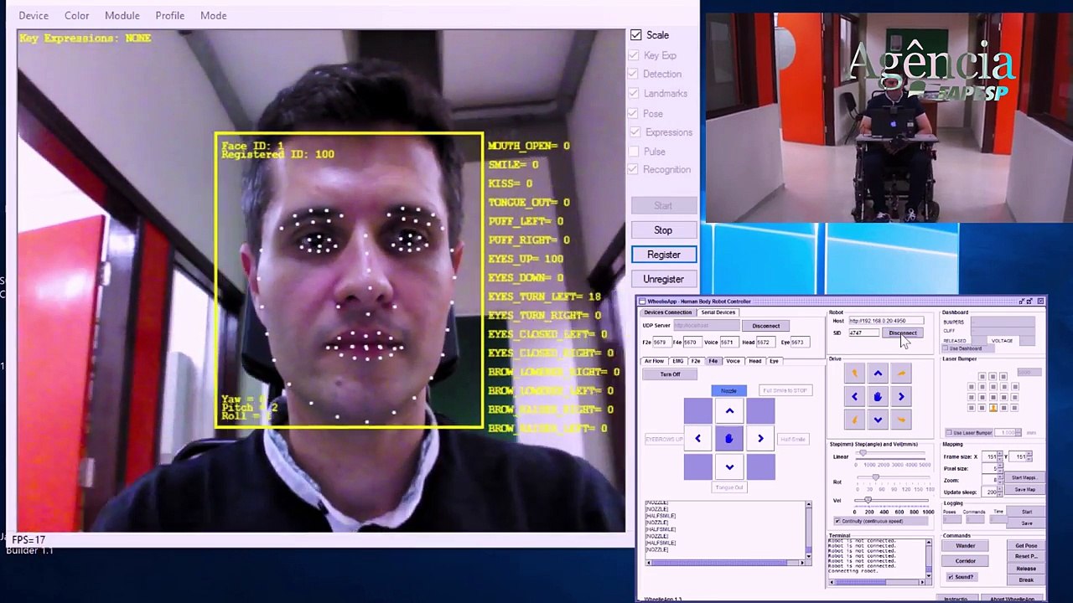
Task: Toggle the Detection checkbox
Action: click(x=633, y=74)
